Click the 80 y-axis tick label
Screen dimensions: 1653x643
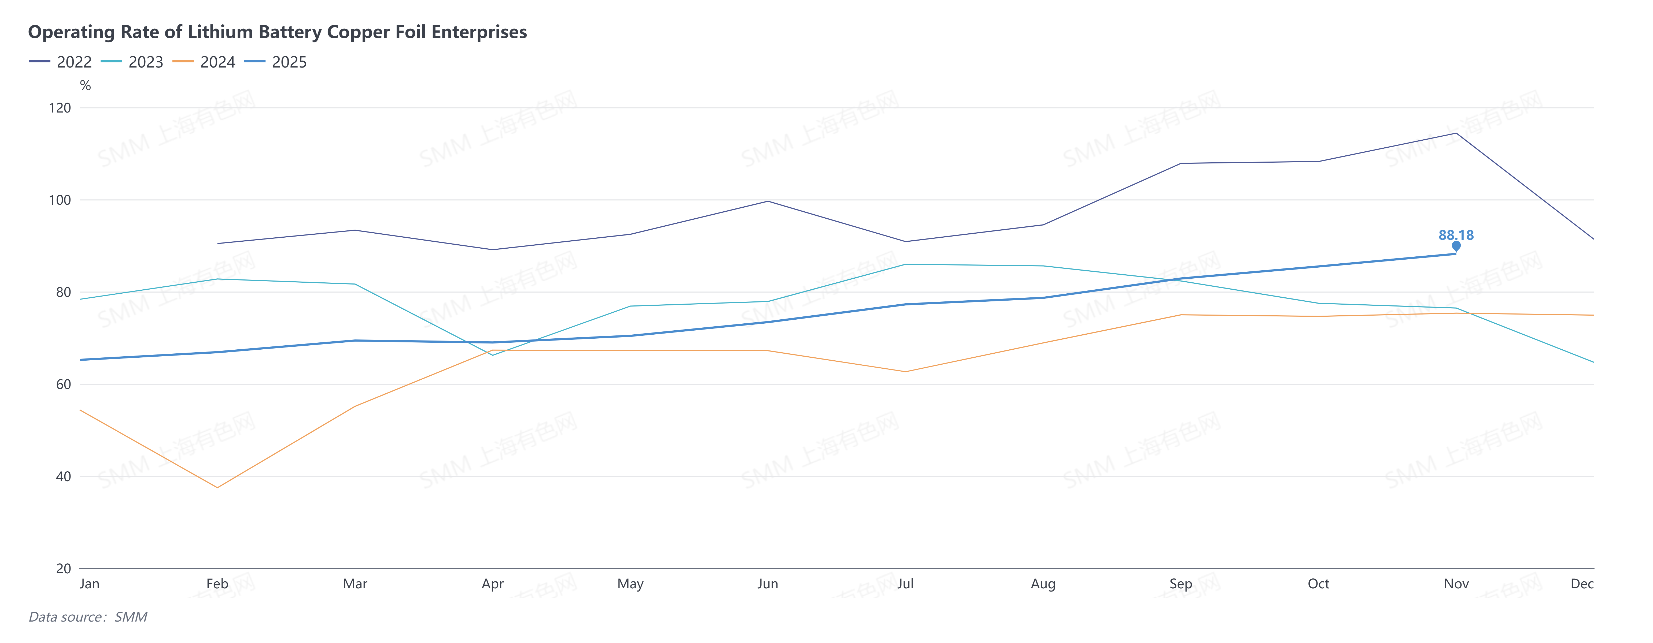coord(64,292)
